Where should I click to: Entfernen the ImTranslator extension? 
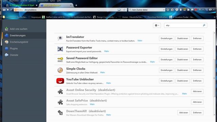pos(197,38)
